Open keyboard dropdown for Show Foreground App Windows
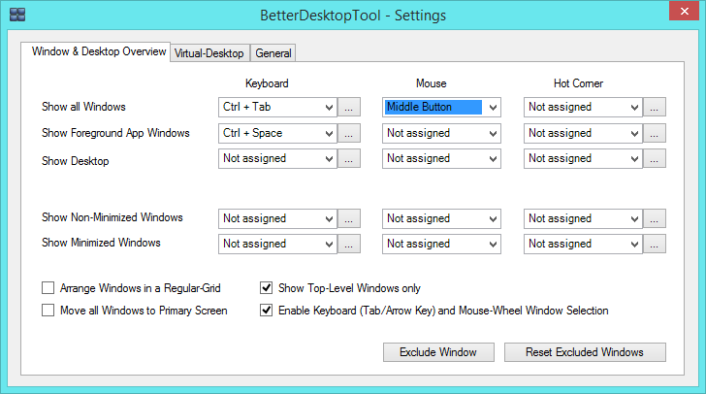706x394 pixels. click(x=277, y=134)
